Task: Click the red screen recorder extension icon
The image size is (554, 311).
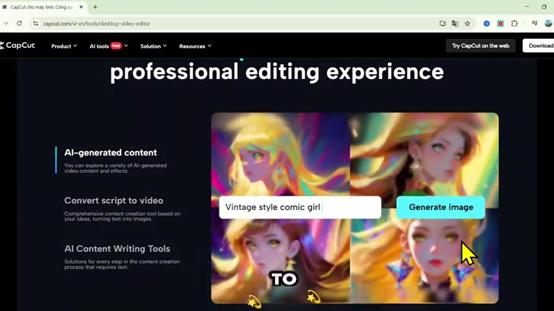Action: click(x=500, y=23)
